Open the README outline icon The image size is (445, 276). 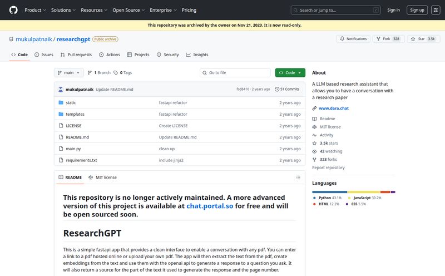tap(298, 178)
